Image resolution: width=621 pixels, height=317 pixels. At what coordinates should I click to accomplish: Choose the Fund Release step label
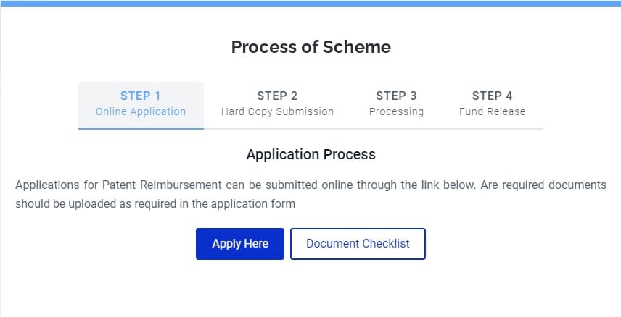point(492,112)
